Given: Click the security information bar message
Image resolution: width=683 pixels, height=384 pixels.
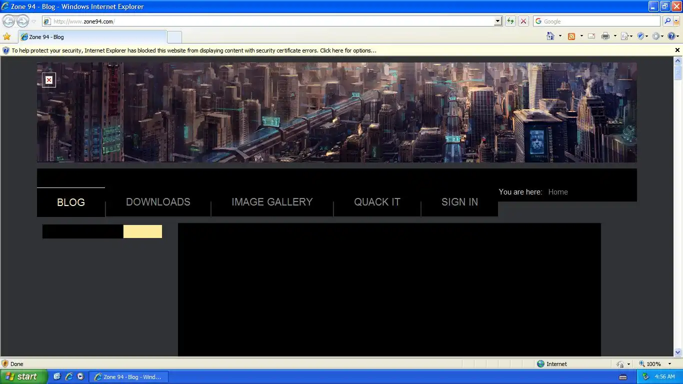Looking at the screenshot, I should point(194,50).
